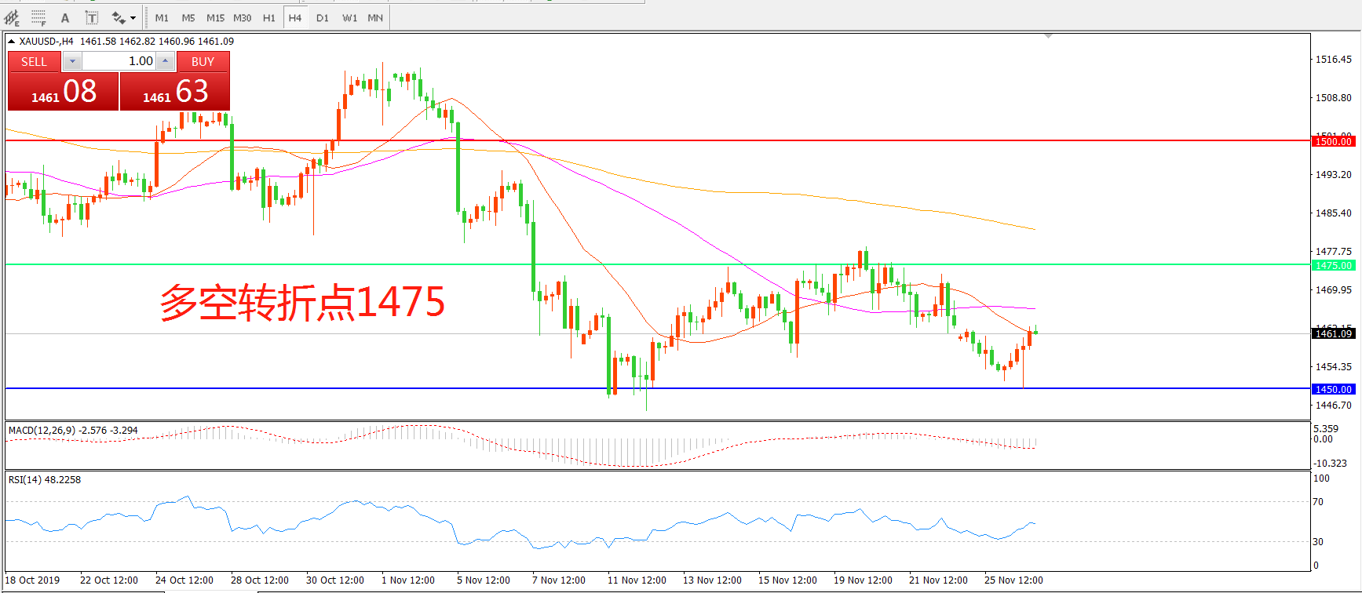Switch to D1 timeframe

(x=323, y=17)
